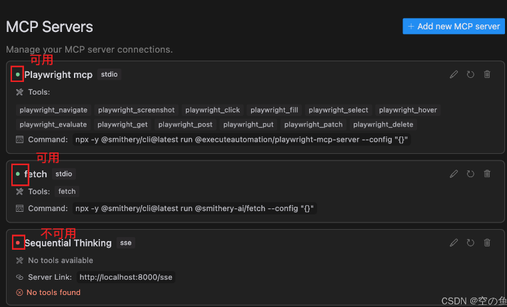Click the red status dot of Sequential Thinking

pyautogui.click(x=18, y=243)
